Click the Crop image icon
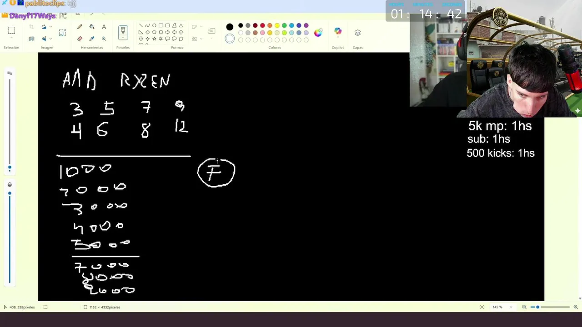This screenshot has height=327, width=582. [31, 27]
